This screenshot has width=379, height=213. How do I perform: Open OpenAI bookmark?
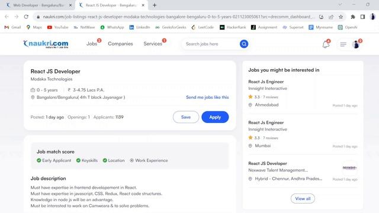click(348, 27)
